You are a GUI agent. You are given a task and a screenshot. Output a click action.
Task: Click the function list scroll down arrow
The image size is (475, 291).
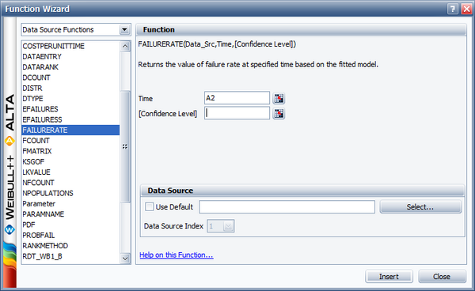click(x=125, y=259)
